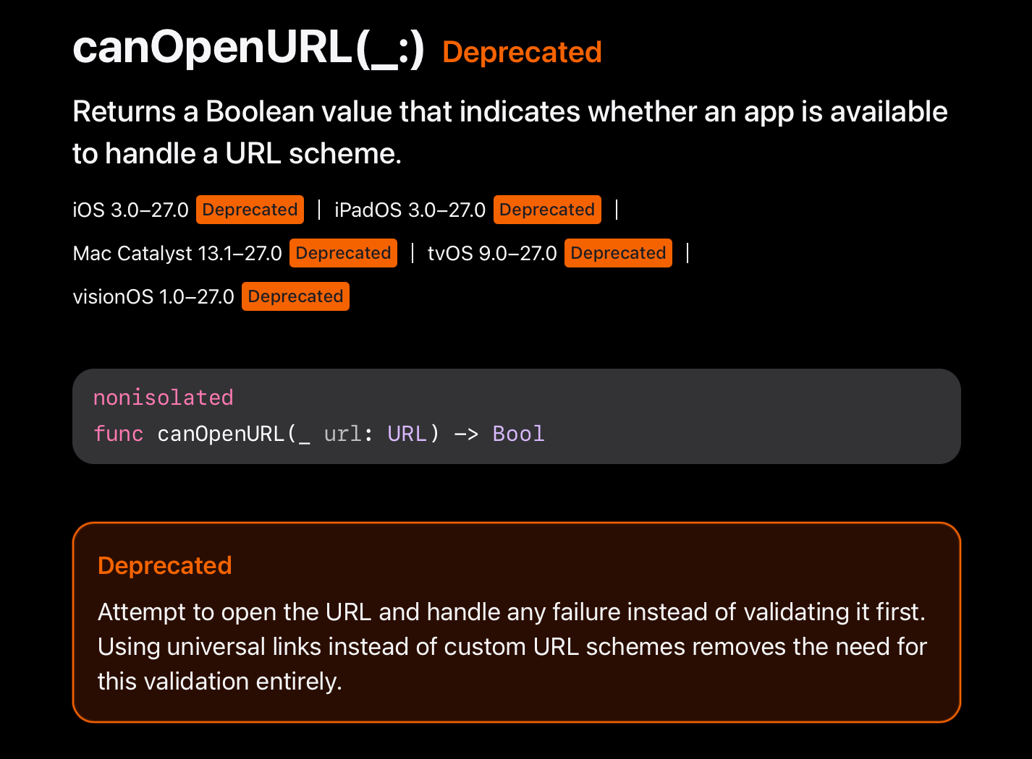
Task: Click the iPadOS 3.0–27.0 availability text
Action: click(410, 210)
